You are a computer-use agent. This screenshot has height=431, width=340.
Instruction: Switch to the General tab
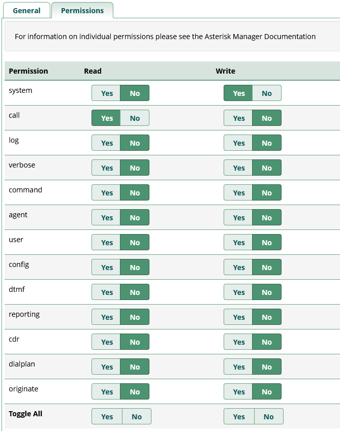tap(26, 11)
